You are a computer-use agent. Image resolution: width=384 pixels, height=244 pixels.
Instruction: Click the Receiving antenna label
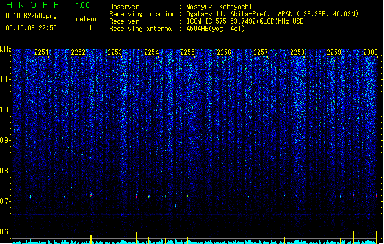[140, 29]
